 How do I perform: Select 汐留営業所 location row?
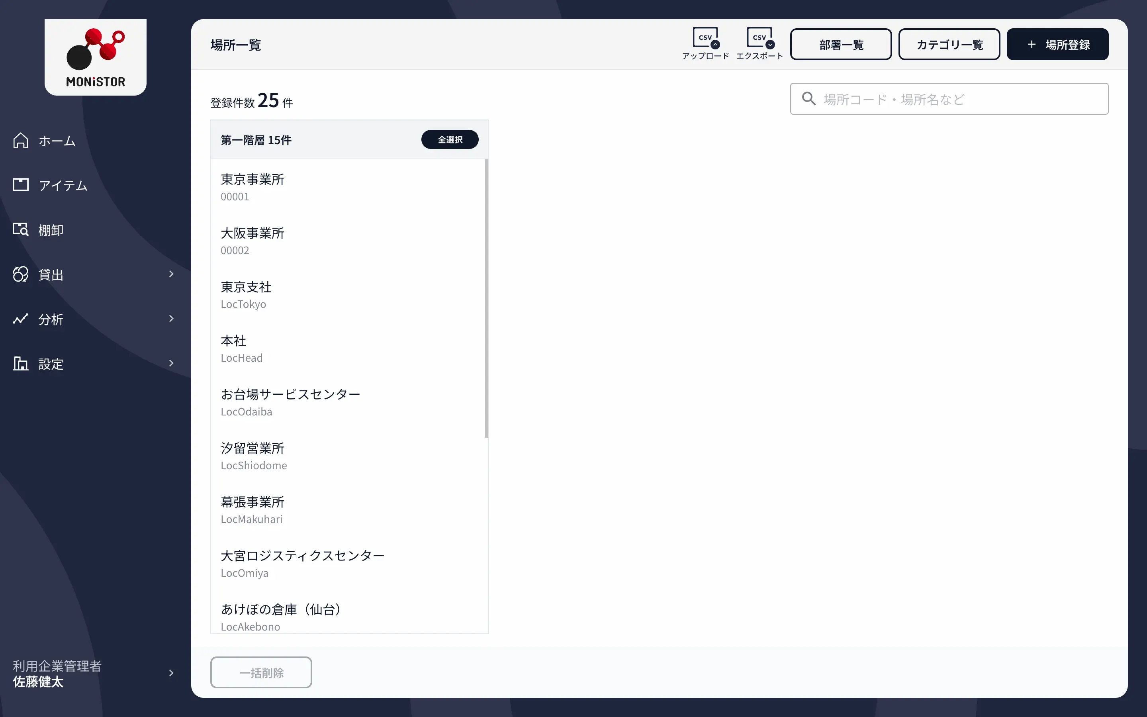click(348, 455)
